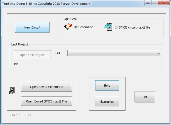Click the New Circuit button

(32, 27)
